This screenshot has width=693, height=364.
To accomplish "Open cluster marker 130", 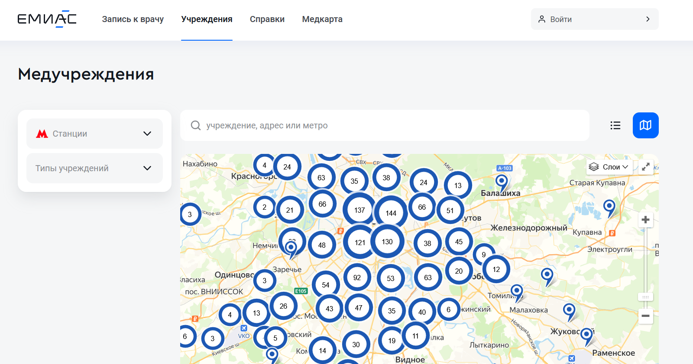I will pyautogui.click(x=387, y=242).
